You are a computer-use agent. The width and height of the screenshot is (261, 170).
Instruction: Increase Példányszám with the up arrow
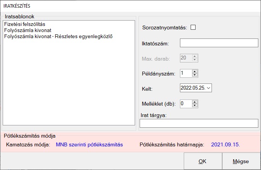(x=195, y=71)
